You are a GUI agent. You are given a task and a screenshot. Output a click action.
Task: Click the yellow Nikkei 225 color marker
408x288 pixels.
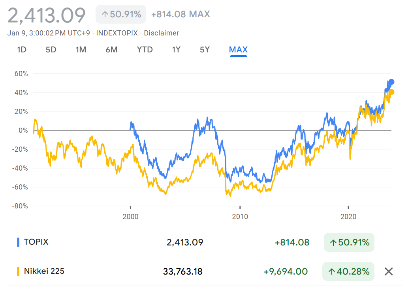point(18,271)
